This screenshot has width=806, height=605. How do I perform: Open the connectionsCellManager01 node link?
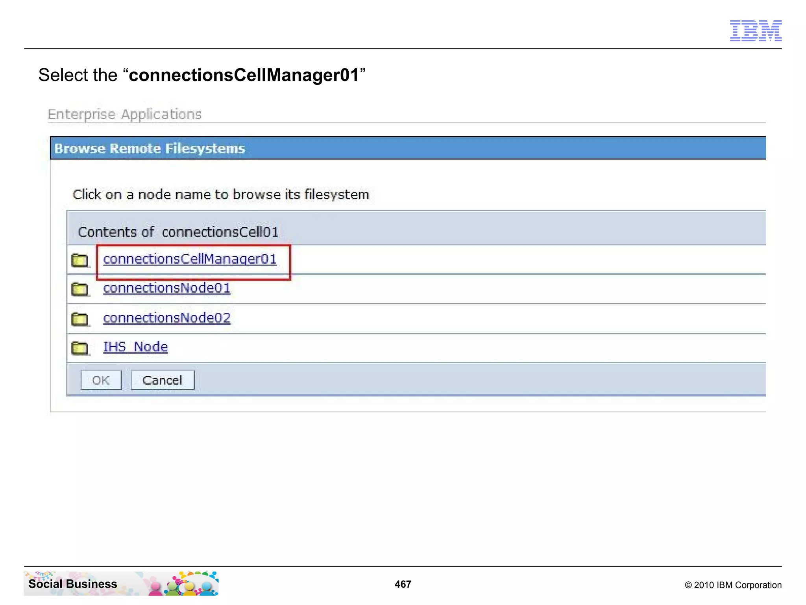click(x=190, y=259)
